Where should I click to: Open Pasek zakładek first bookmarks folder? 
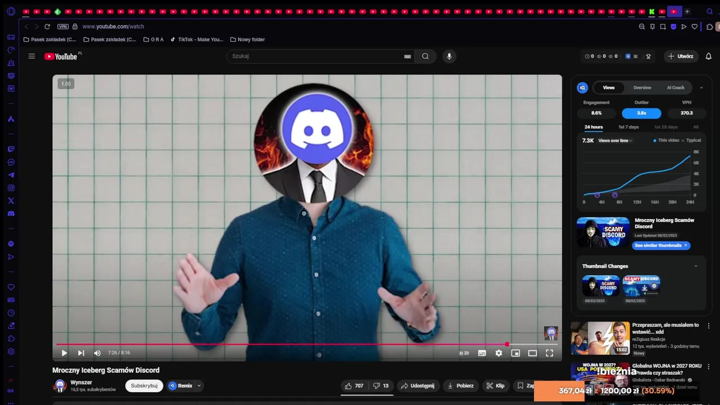pos(49,39)
